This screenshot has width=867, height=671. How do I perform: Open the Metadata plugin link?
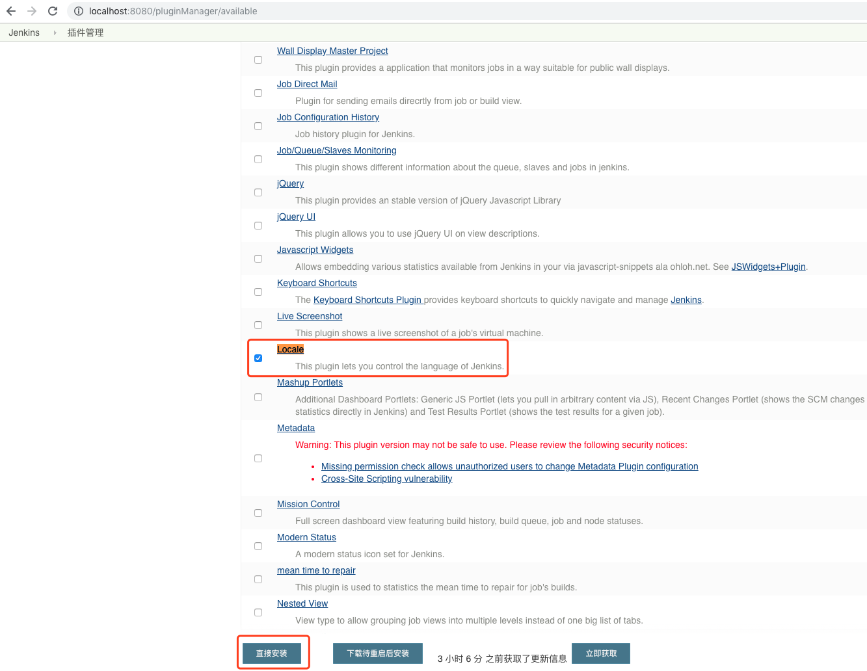296,428
